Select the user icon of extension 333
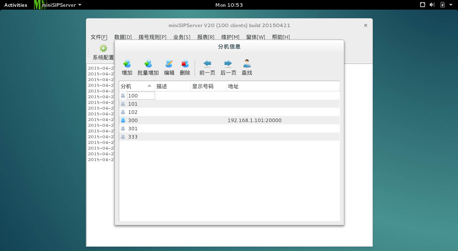The image size is (458, 251). [x=123, y=137]
